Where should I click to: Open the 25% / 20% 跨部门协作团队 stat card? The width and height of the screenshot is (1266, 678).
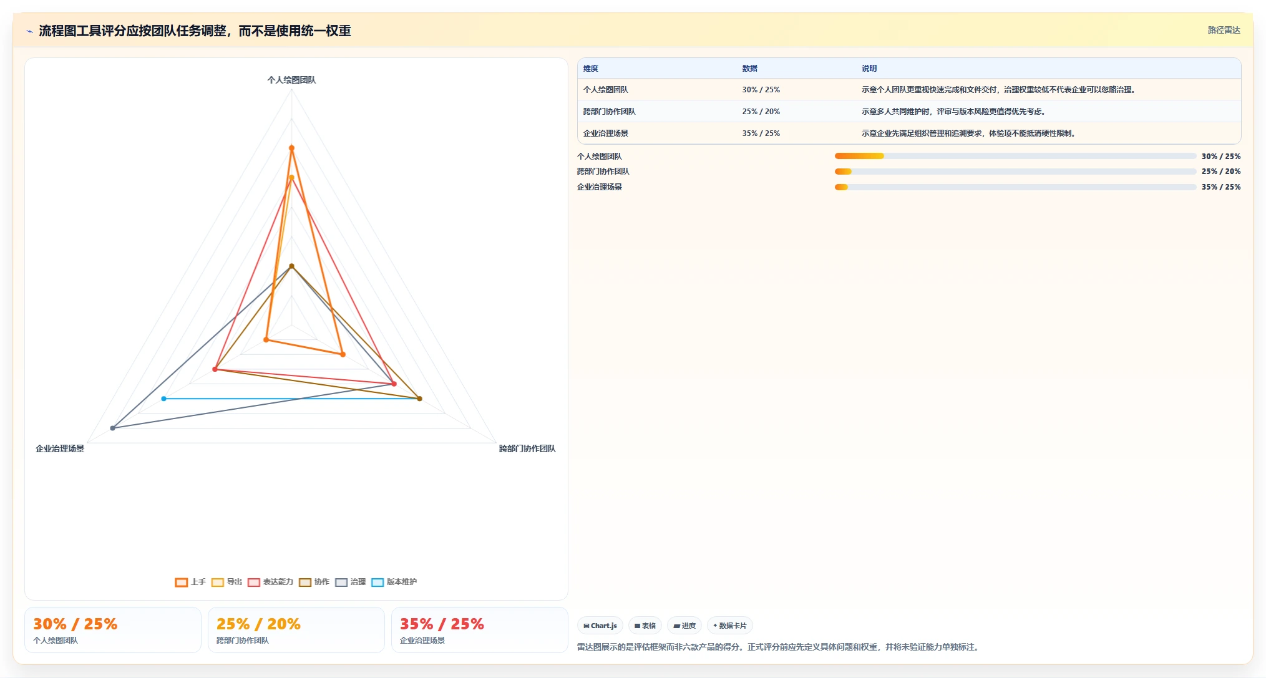[296, 630]
